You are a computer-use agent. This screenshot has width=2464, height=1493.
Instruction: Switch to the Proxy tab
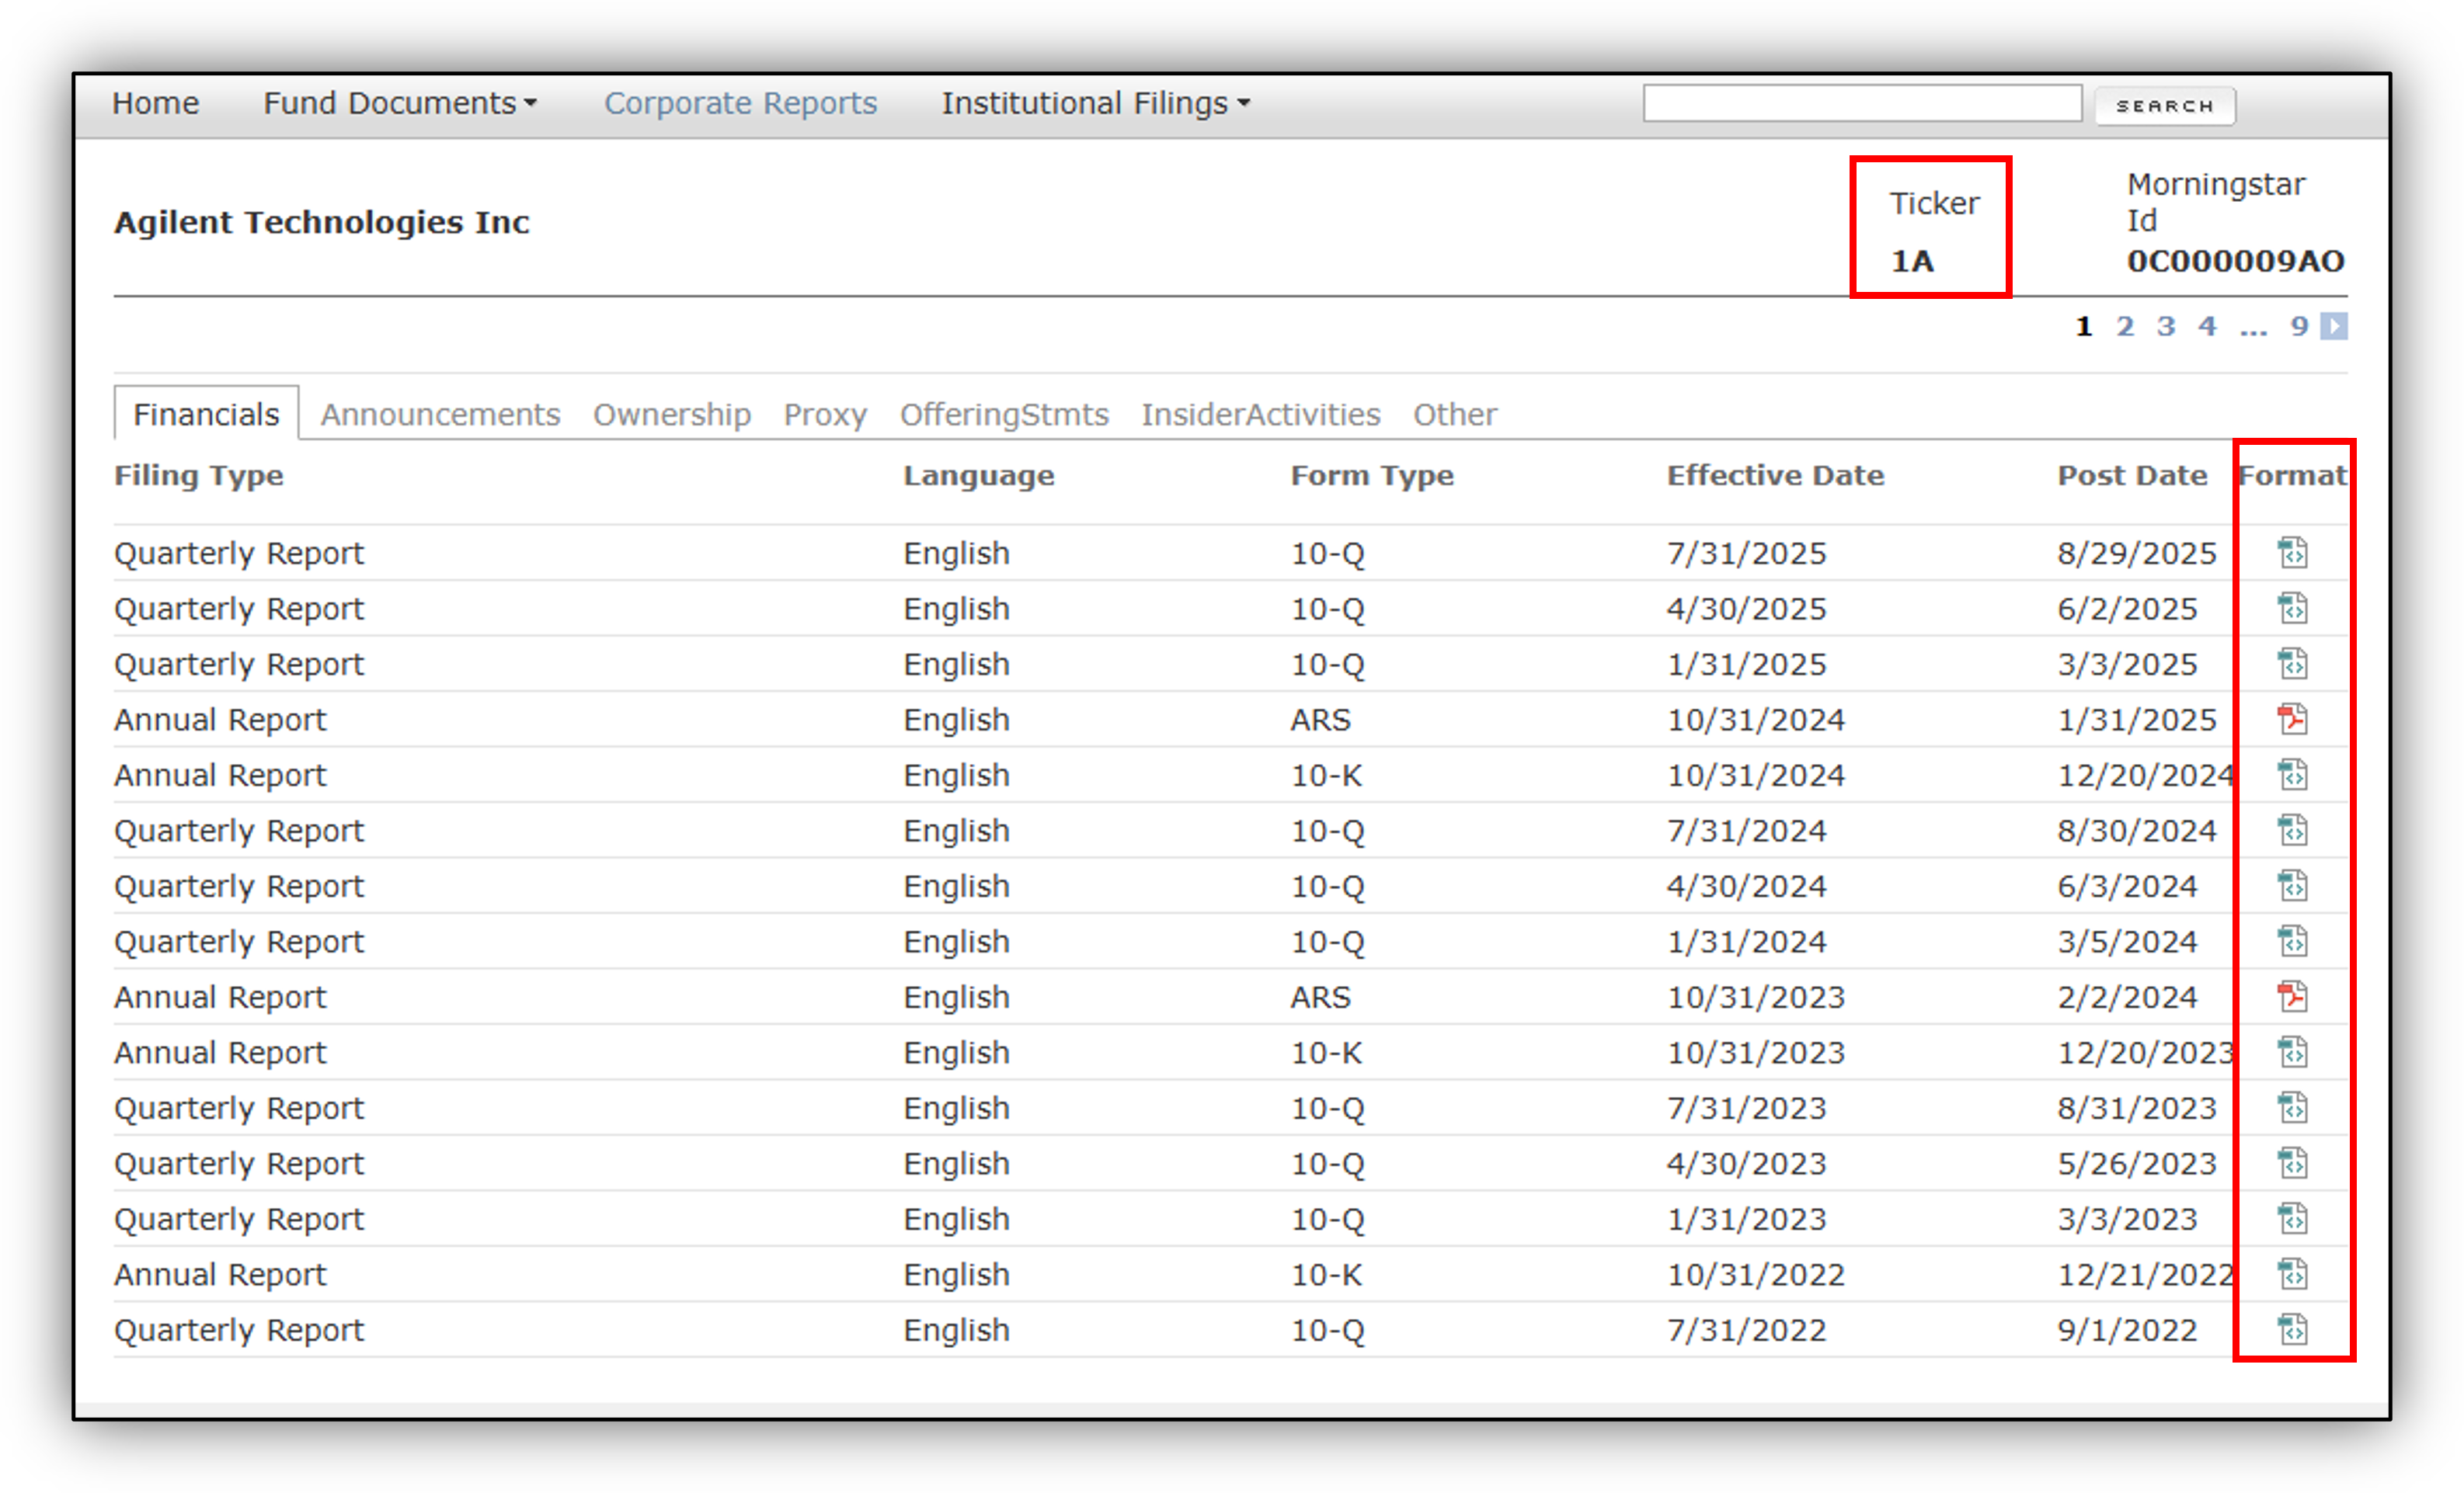click(825, 414)
